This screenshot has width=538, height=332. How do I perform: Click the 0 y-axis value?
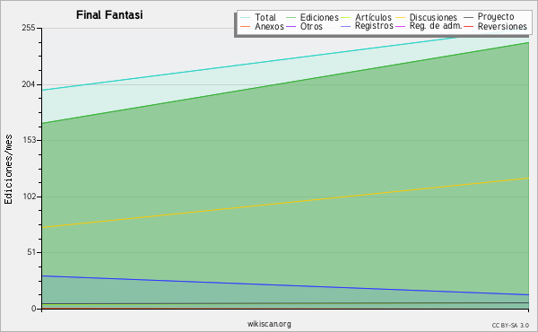click(x=34, y=309)
